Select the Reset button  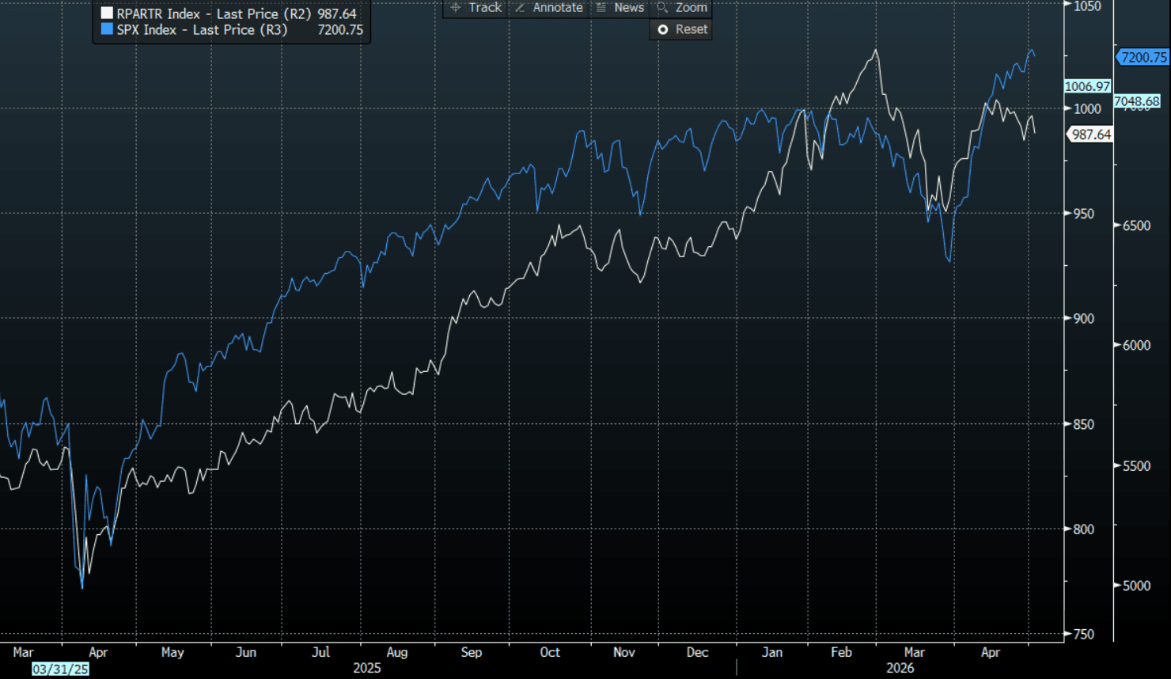[681, 29]
